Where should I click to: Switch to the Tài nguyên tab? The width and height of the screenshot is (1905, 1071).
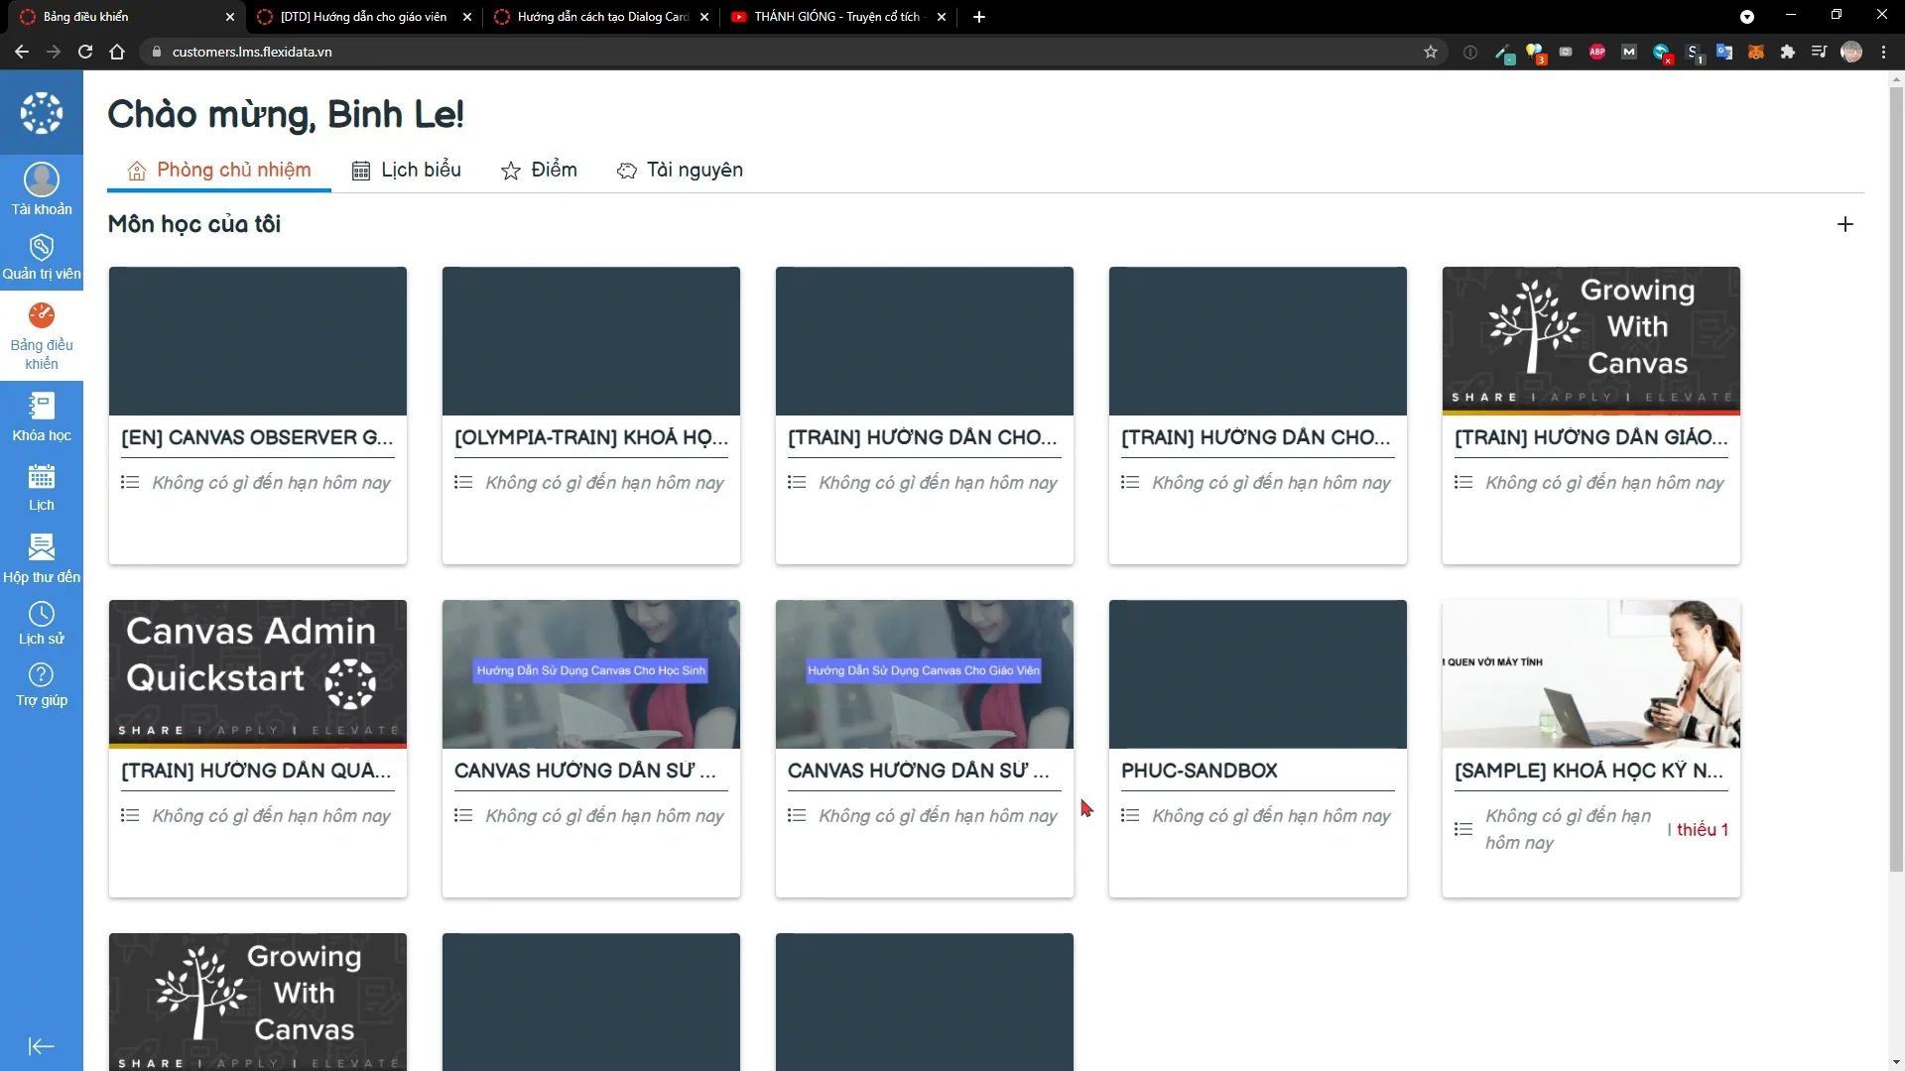pyautogui.click(x=680, y=170)
